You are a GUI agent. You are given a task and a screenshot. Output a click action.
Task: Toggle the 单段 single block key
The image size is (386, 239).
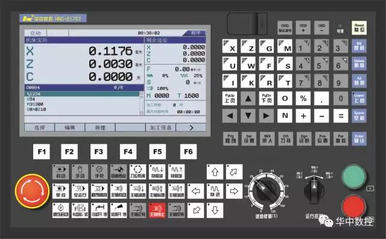point(60,191)
